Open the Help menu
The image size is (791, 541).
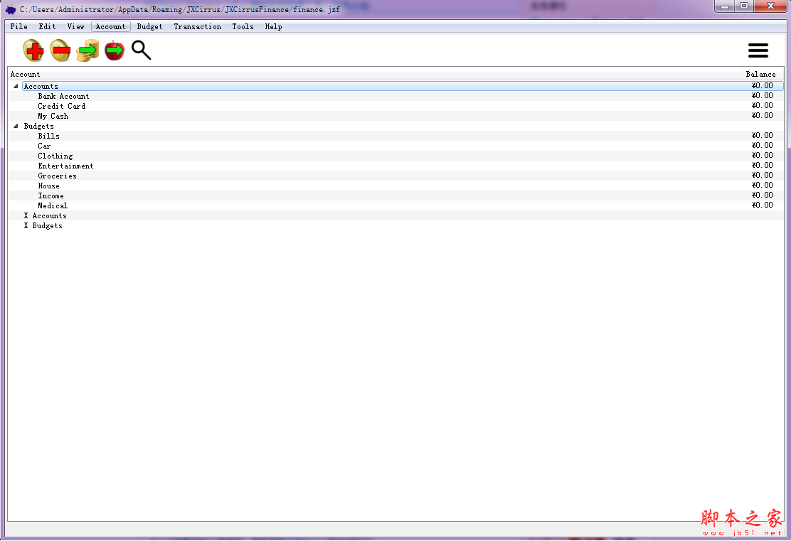(273, 27)
